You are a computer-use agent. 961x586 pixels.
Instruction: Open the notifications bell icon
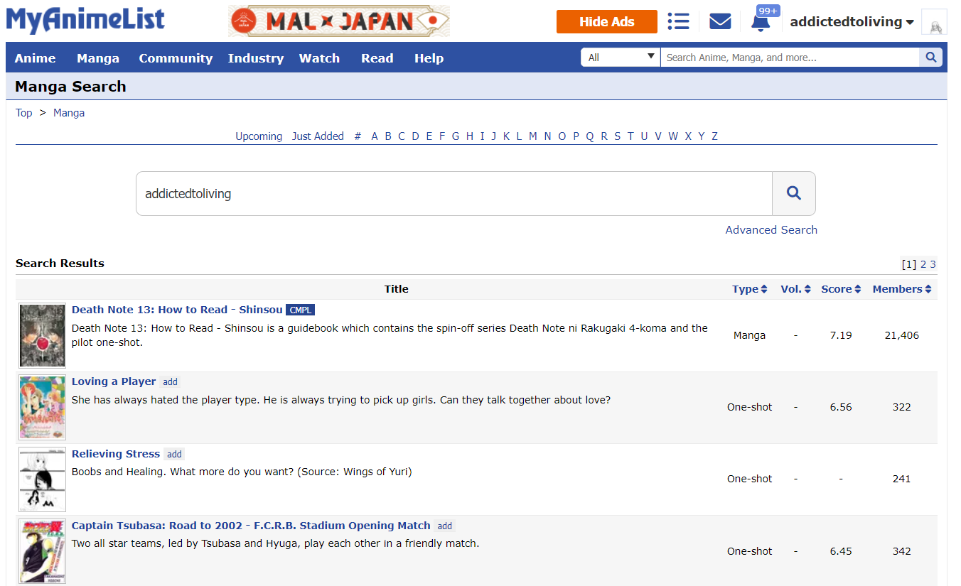click(761, 22)
